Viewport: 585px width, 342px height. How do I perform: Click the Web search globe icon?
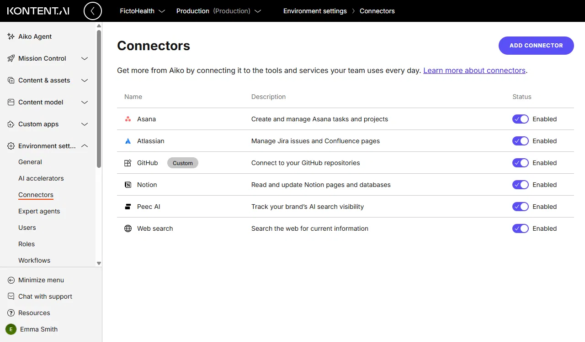[128, 228]
